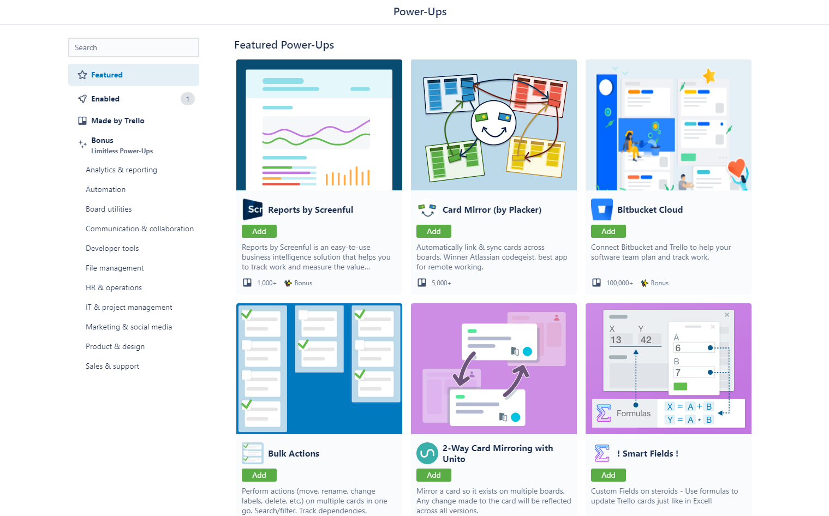Viewport: 829px width, 516px height.
Task: Open Bitbucket Cloud preview image
Action: [669, 125]
